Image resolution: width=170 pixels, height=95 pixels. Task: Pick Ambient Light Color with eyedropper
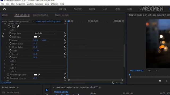[x=39, y=75]
